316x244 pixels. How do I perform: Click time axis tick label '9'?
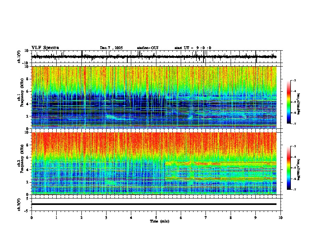(x=255, y=218)
